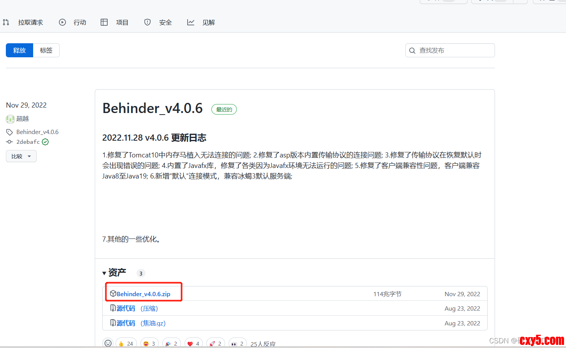566x348 pixels.
Task: Go to the 行动 (Actions) tab
Action: [80, 23]
